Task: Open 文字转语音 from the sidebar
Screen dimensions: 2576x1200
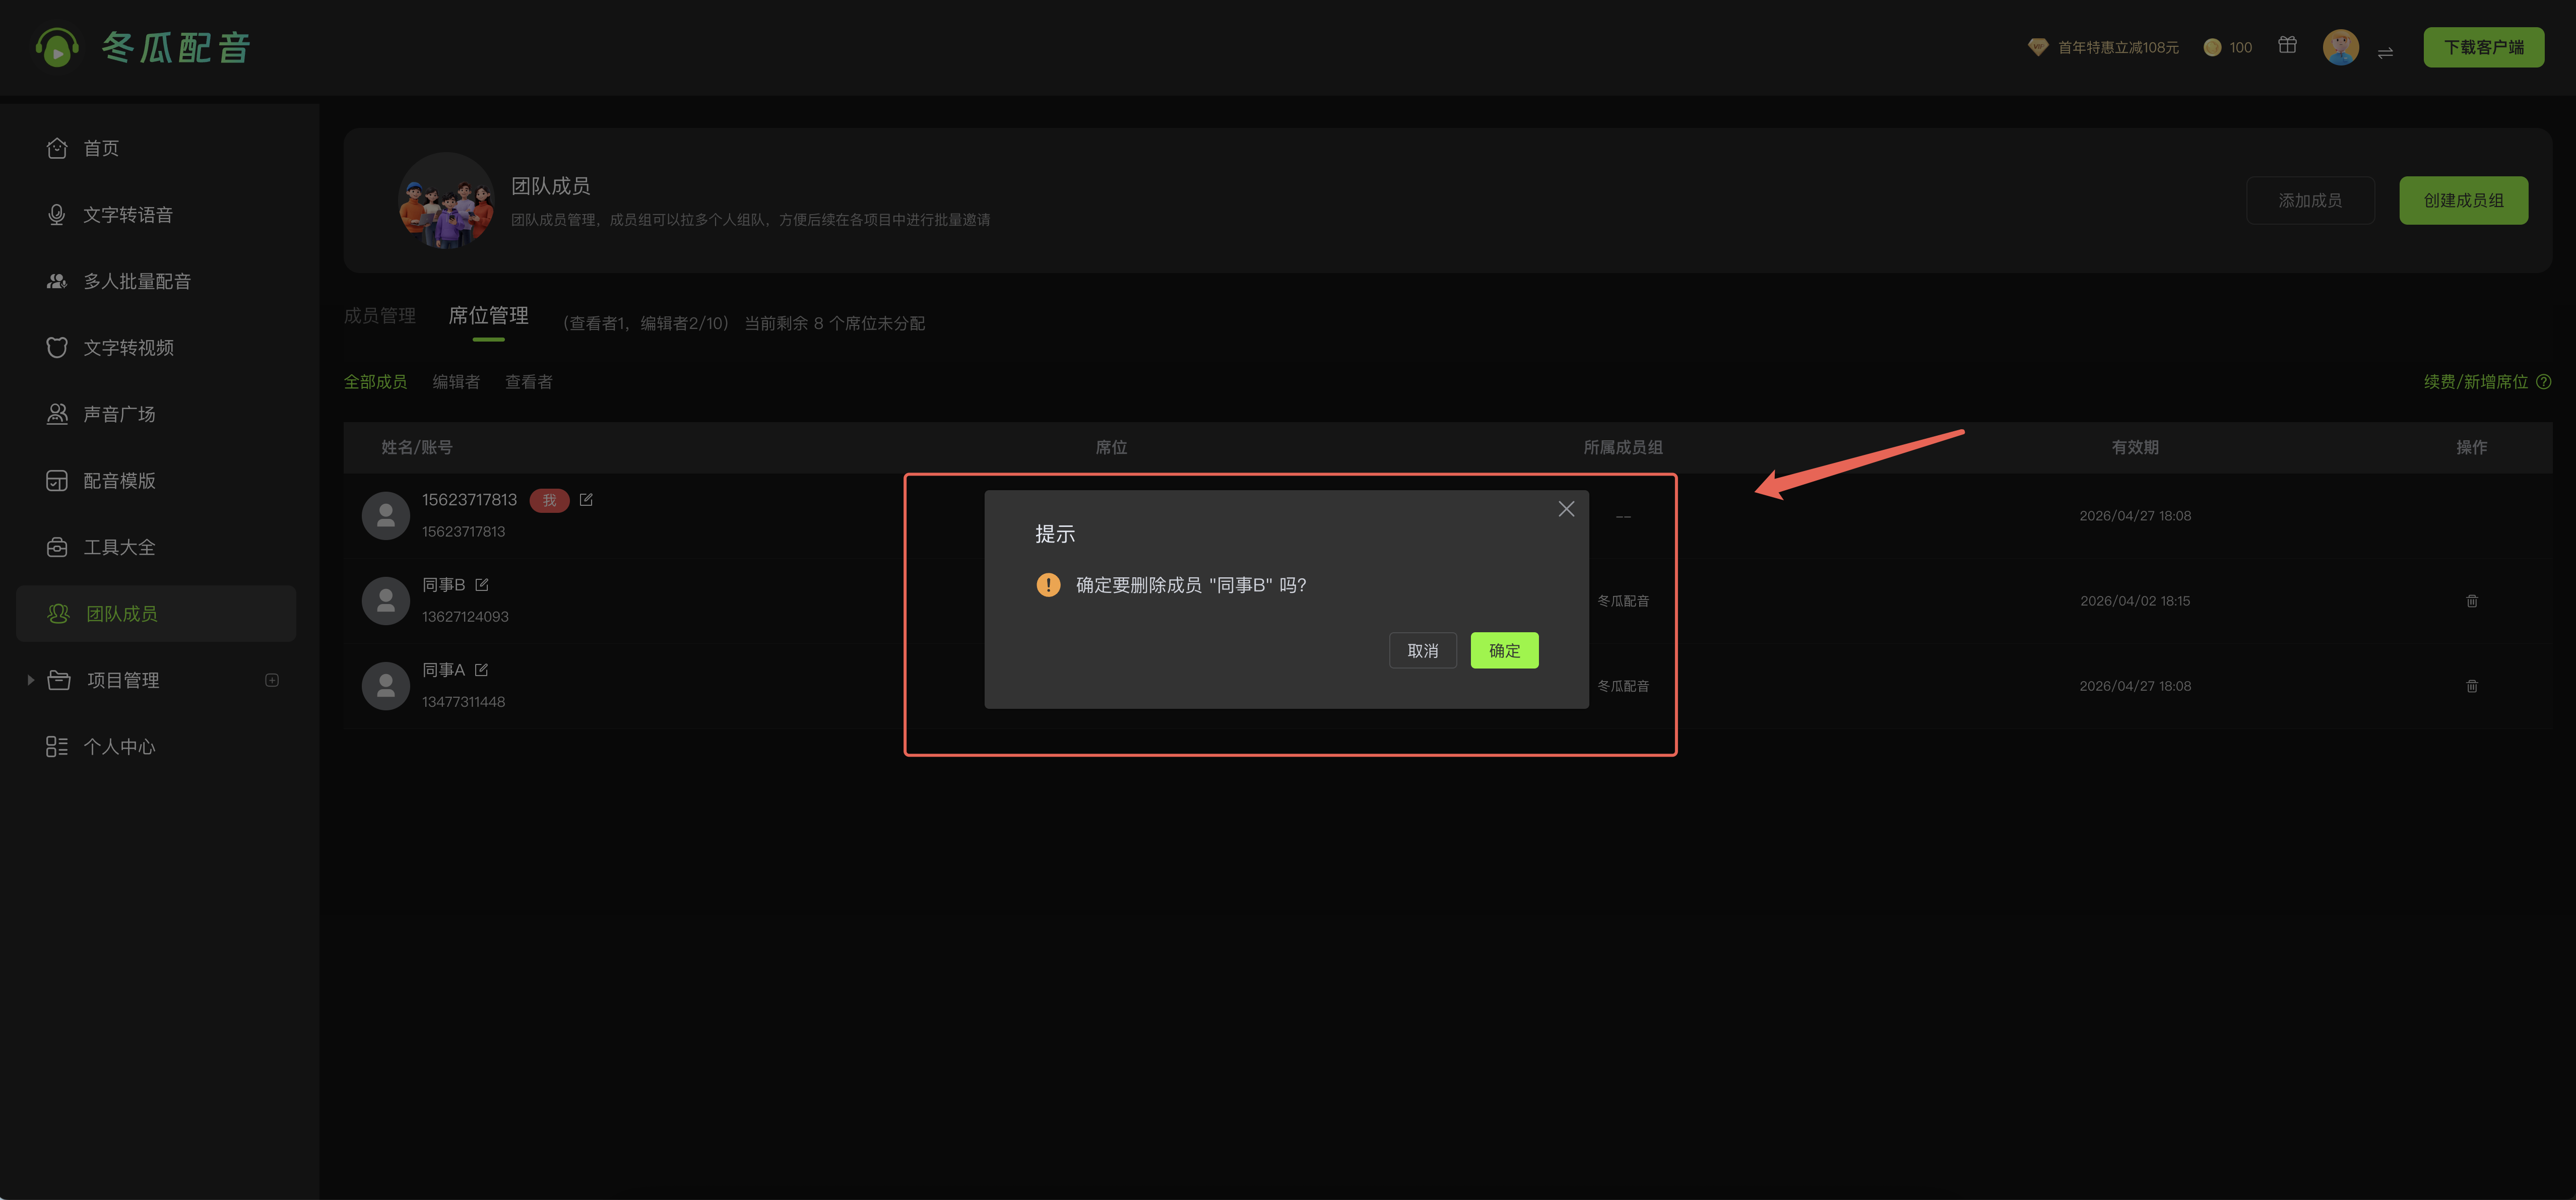Action: click(x=127, y=215)
